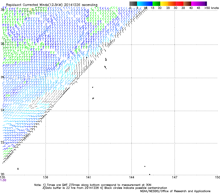
Task: Click the '>50 knots' legend label
Action: [x=211, y=8]
